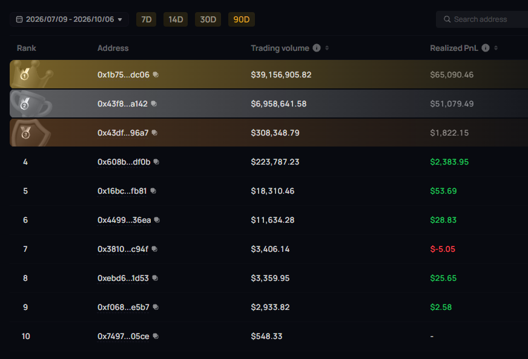Click trading volume $3,359.95

270,278
